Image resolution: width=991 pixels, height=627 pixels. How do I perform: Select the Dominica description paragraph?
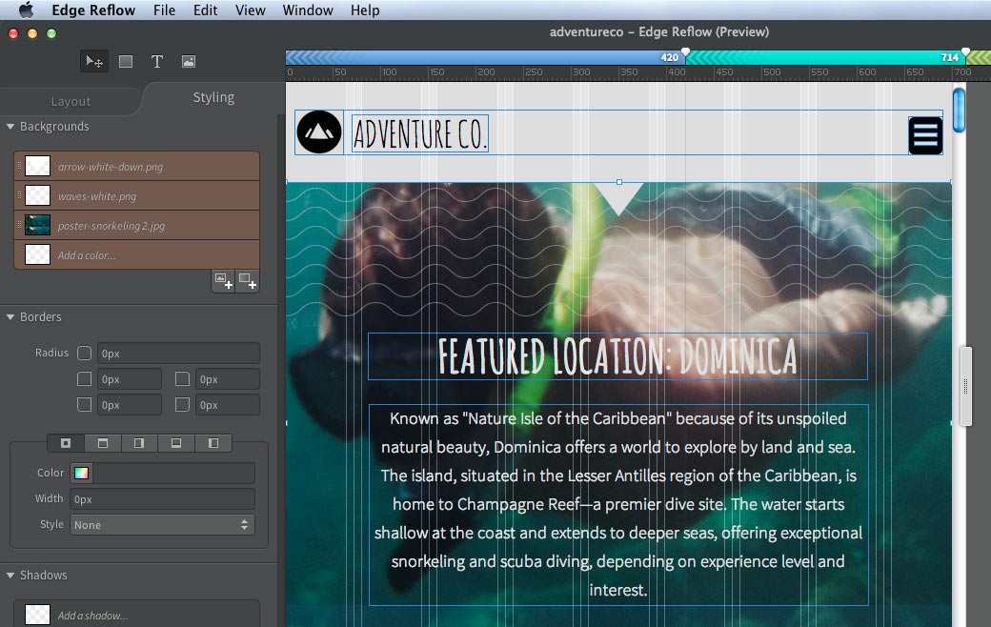(x=618, y=504)
